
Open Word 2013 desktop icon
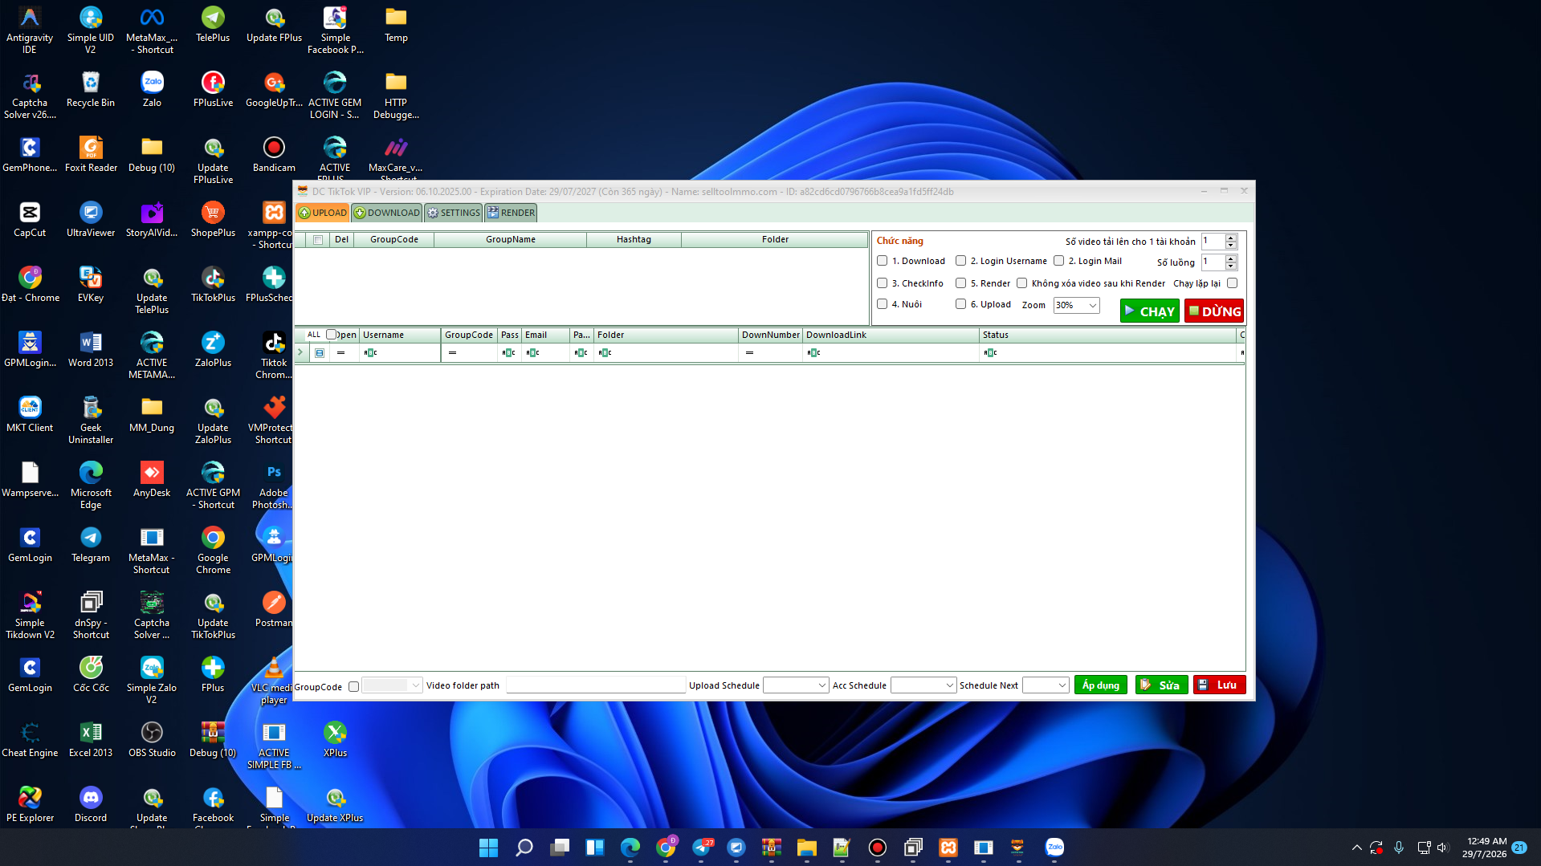[x=91, y=349]
